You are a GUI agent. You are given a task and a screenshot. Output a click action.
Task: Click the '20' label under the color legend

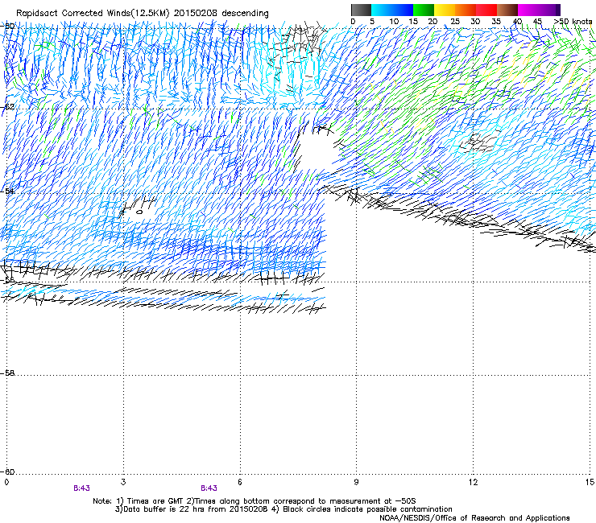(433, 22)
